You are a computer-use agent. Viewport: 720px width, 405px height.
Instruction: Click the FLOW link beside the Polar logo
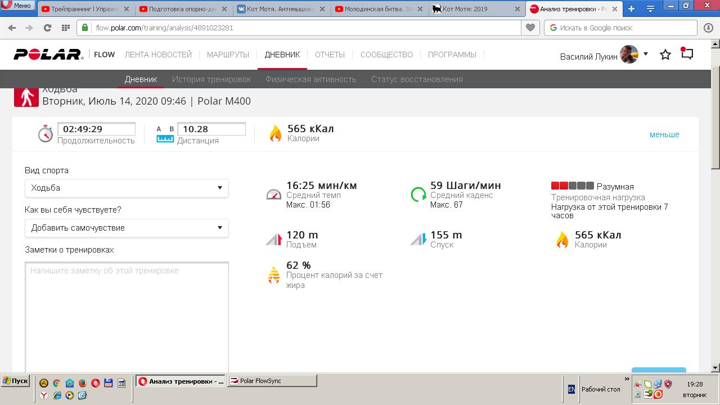104,55
